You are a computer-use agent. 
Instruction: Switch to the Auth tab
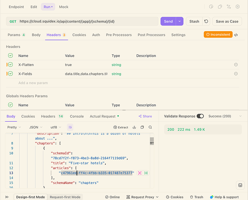click(96, 35)
